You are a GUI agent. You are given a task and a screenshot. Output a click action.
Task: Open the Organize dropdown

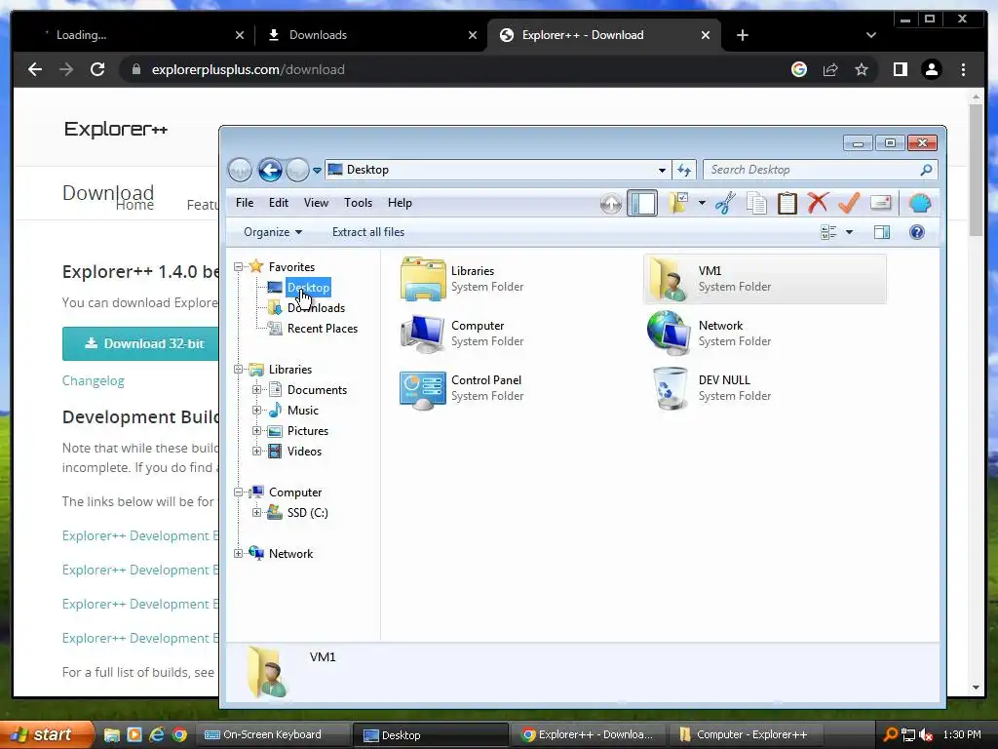[x=273, y=232]
